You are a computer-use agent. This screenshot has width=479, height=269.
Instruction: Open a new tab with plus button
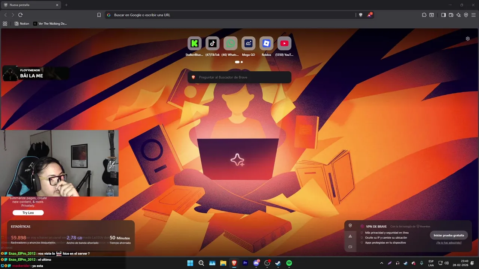point(66,5)
